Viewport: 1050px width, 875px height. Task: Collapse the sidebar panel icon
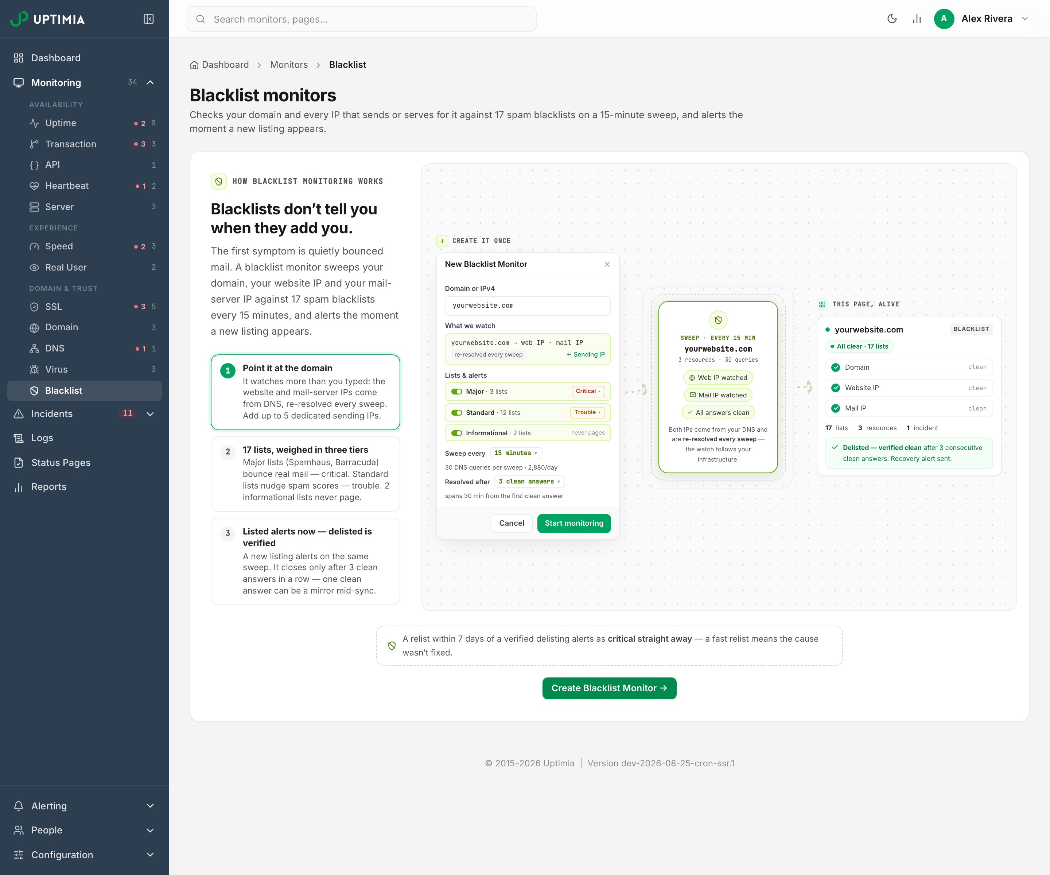148,19
